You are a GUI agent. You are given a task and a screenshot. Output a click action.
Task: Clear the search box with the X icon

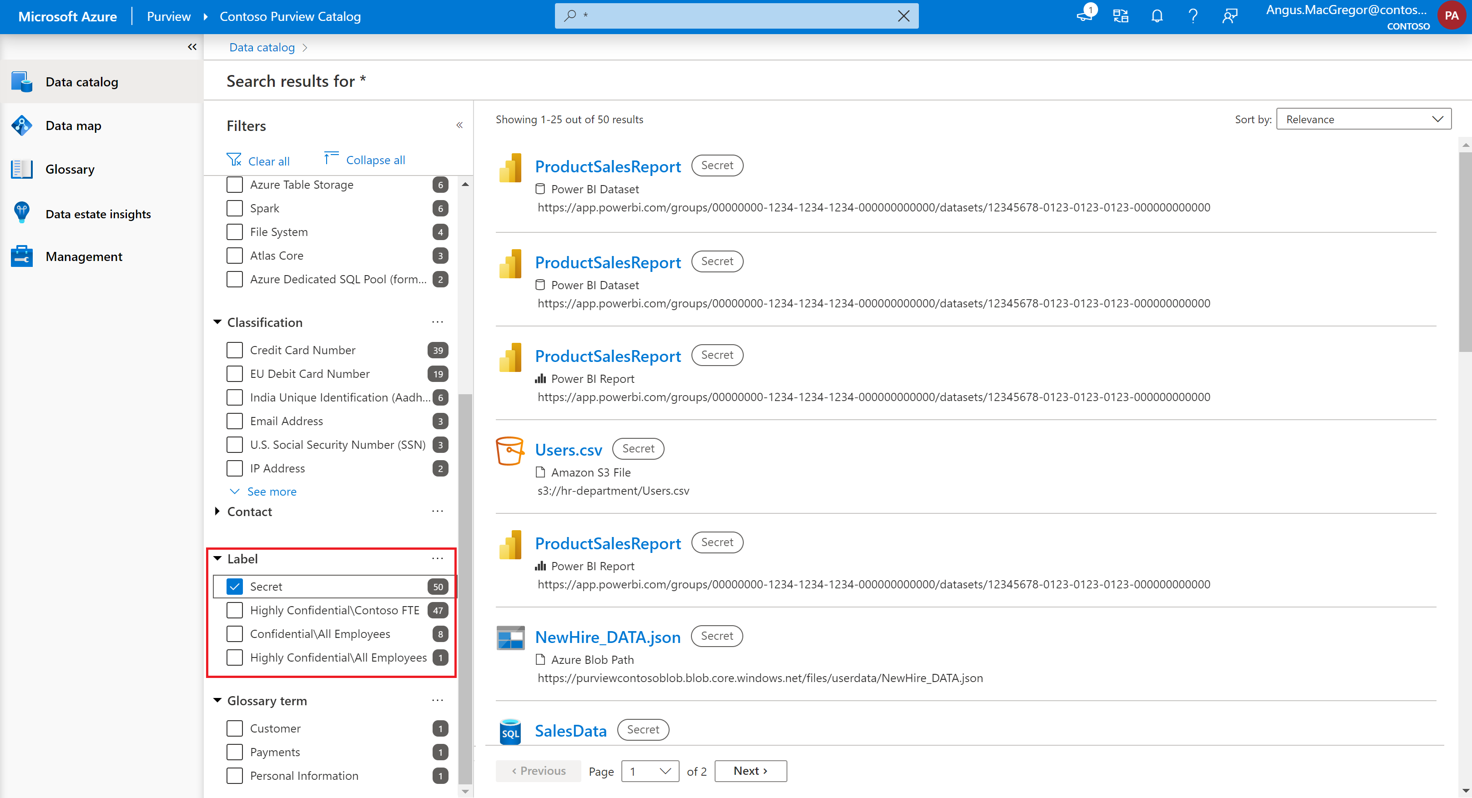(x=903, y=15)
